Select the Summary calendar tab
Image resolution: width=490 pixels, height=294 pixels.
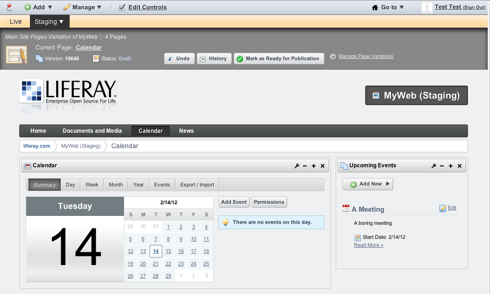pos(44,185)
